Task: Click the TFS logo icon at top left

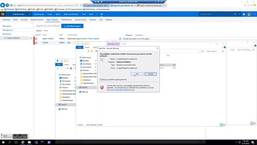Action: [3, 14]
